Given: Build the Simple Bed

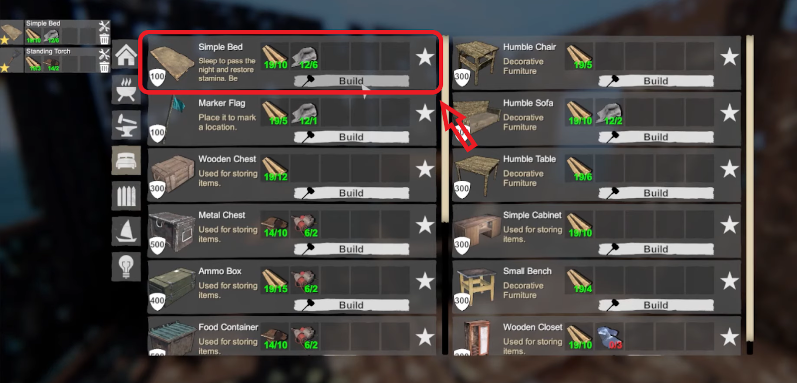Looking at the screenshot, I should pyautogui.click(x=351, y=81).
